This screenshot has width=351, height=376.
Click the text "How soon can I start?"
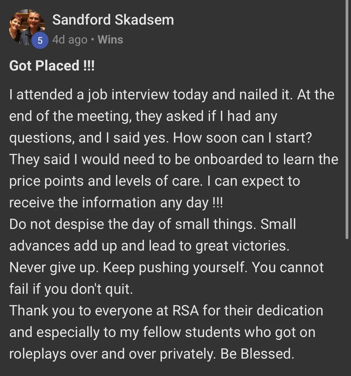243,138
